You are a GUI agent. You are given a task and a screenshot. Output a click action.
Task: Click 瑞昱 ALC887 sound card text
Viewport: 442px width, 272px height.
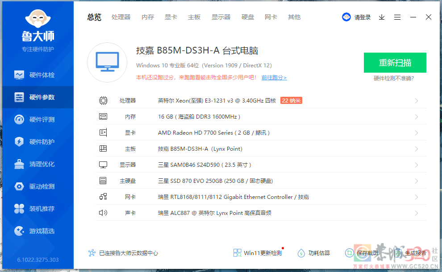coord(214,213)
